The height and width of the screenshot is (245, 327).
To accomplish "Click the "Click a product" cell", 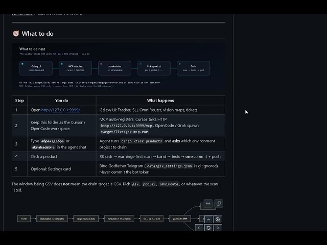I will 61,157.
